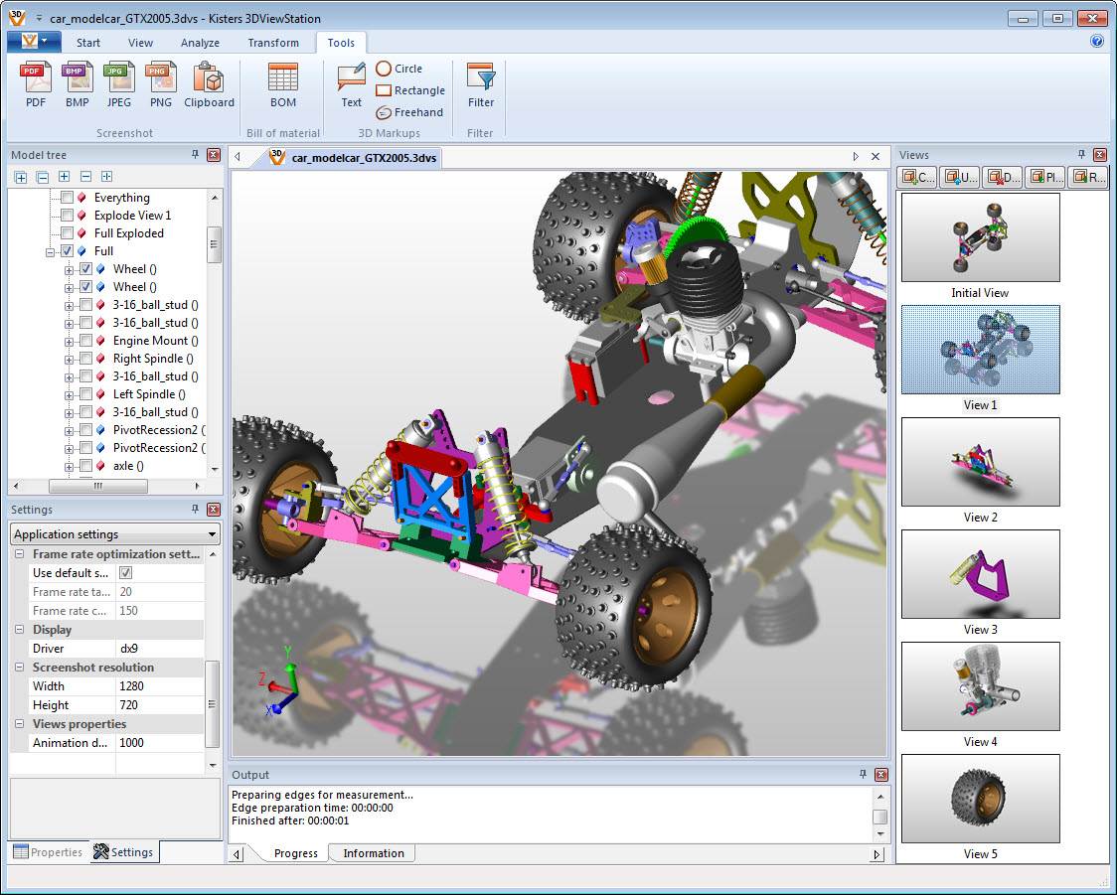1117x895 pixels.
Task: Select the View 4 engine thumbnail
Action: pos(980,685)
